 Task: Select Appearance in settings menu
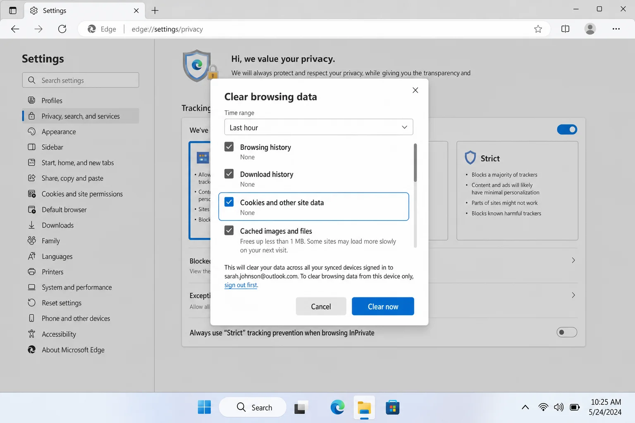(x=81, y=132)
